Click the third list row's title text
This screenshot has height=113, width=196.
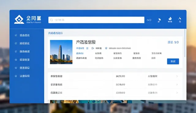point(56,93)
